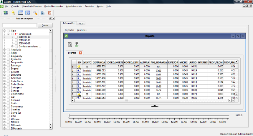Select row header 4 in events table

click(74, 79)
